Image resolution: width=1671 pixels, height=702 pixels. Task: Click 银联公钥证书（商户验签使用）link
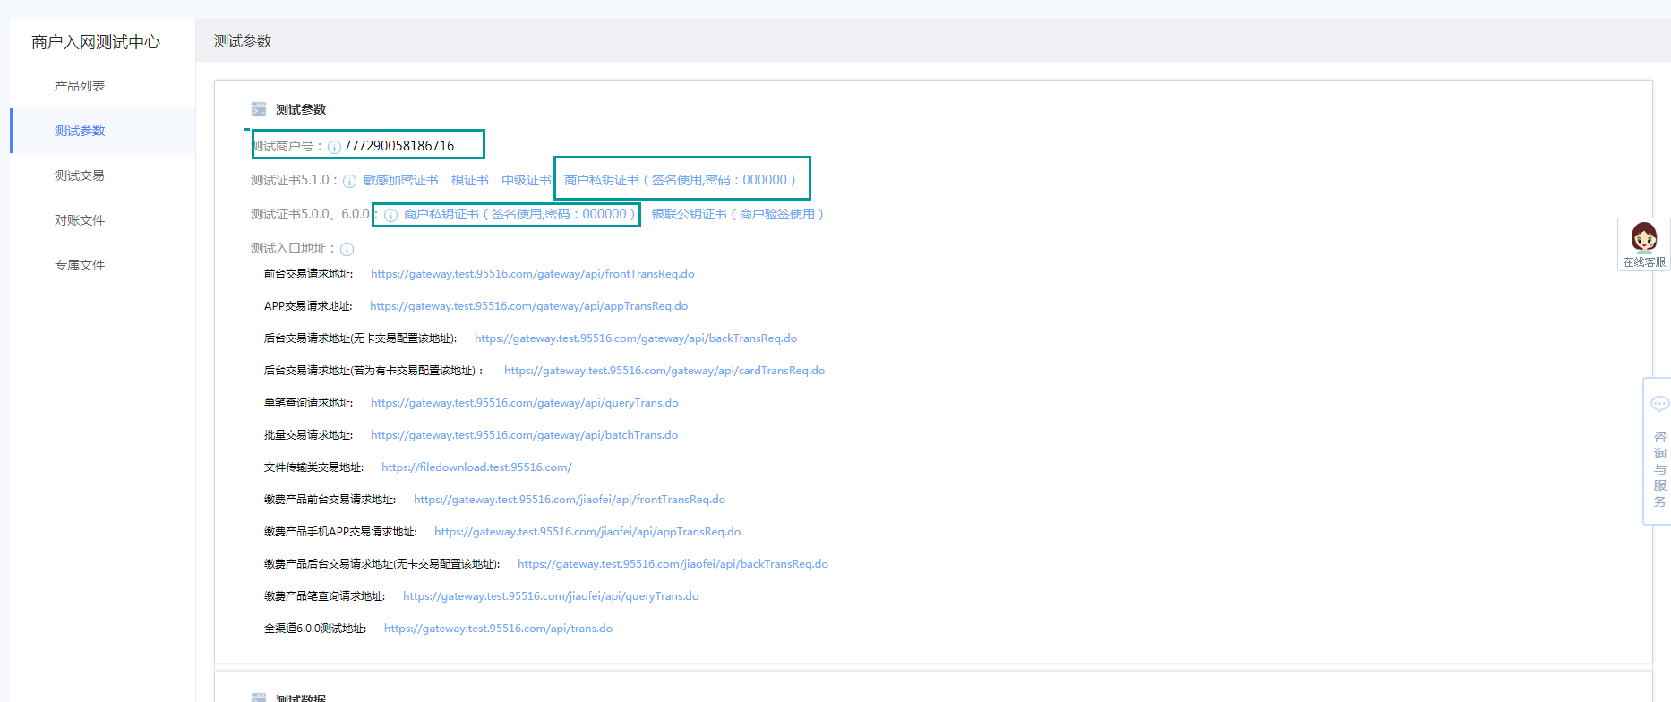coord(738,214)
